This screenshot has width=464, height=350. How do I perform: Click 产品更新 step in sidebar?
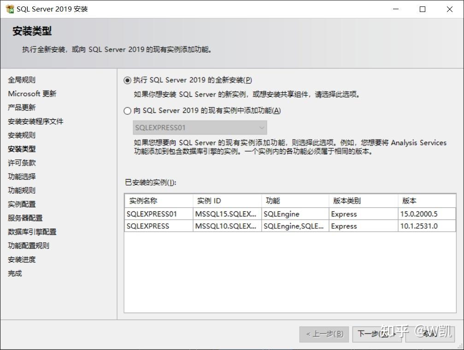(22, 108)
